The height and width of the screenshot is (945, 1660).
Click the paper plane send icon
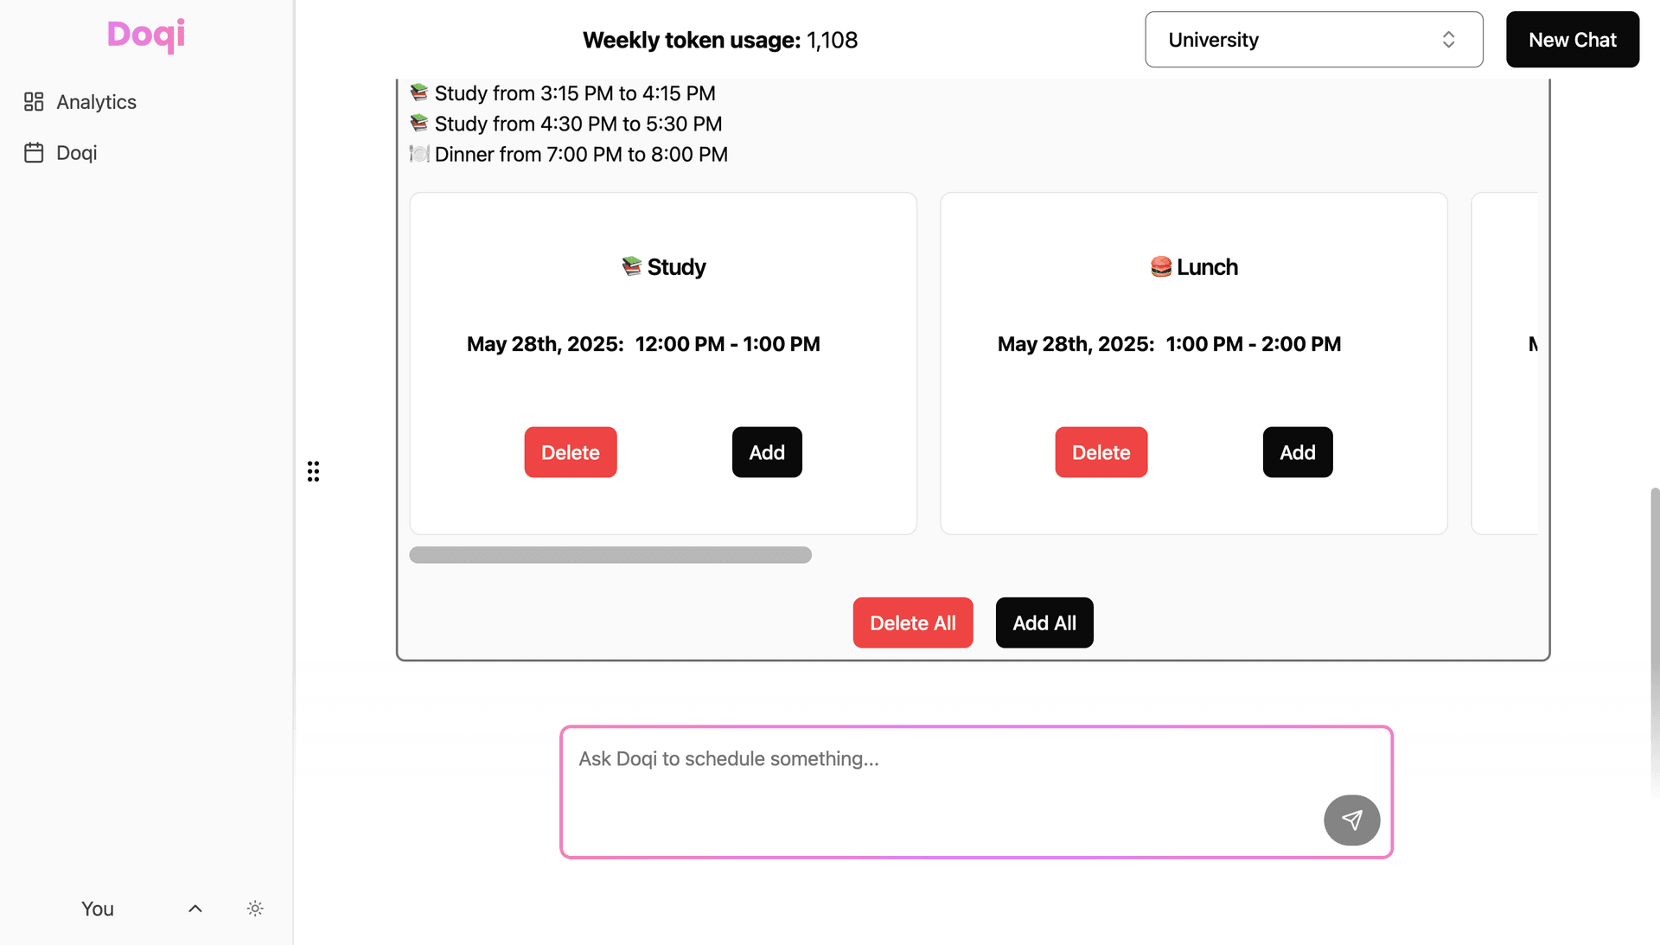point(1351,820)
